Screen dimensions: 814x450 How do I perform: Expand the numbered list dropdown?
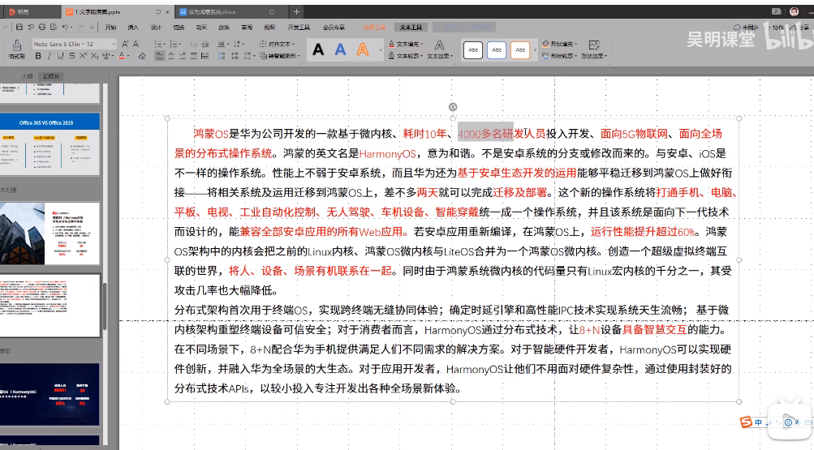(x=181, y=44)
